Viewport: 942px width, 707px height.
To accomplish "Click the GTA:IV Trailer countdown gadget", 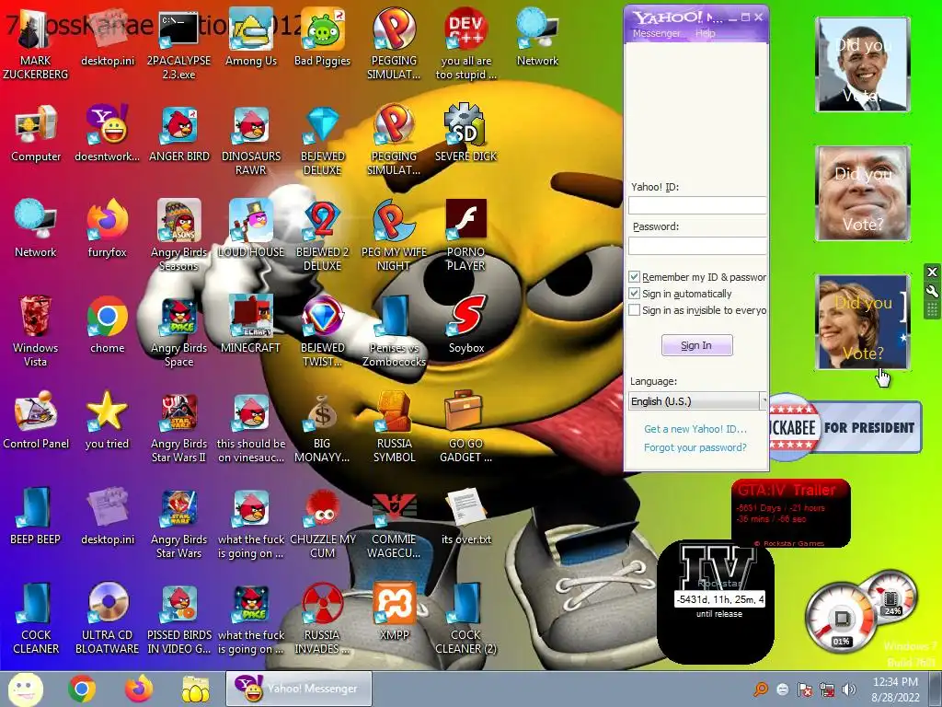I will click(790, 513).
